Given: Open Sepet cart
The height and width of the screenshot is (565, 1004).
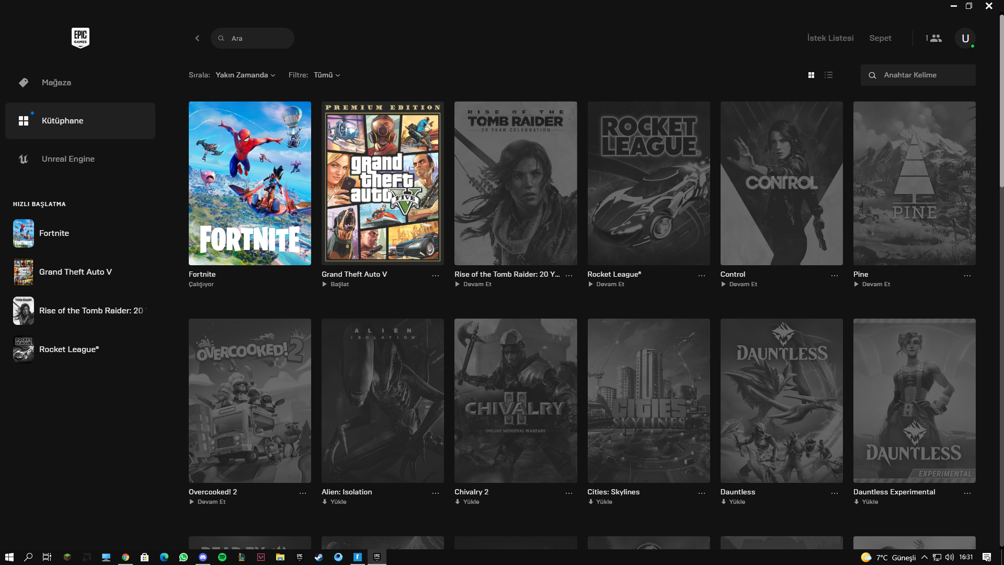Looking at the screenshot, I should [x=880, y=38].
